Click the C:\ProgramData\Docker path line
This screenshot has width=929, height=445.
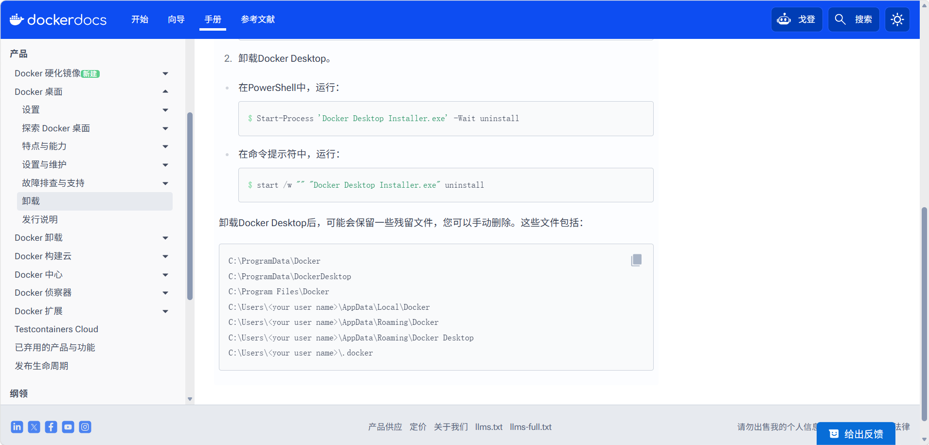[x=274, y=261]
